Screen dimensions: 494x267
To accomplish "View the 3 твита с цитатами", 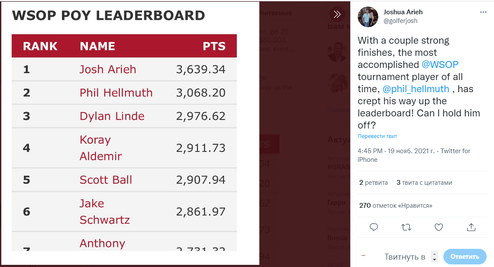I will [424, 183].
